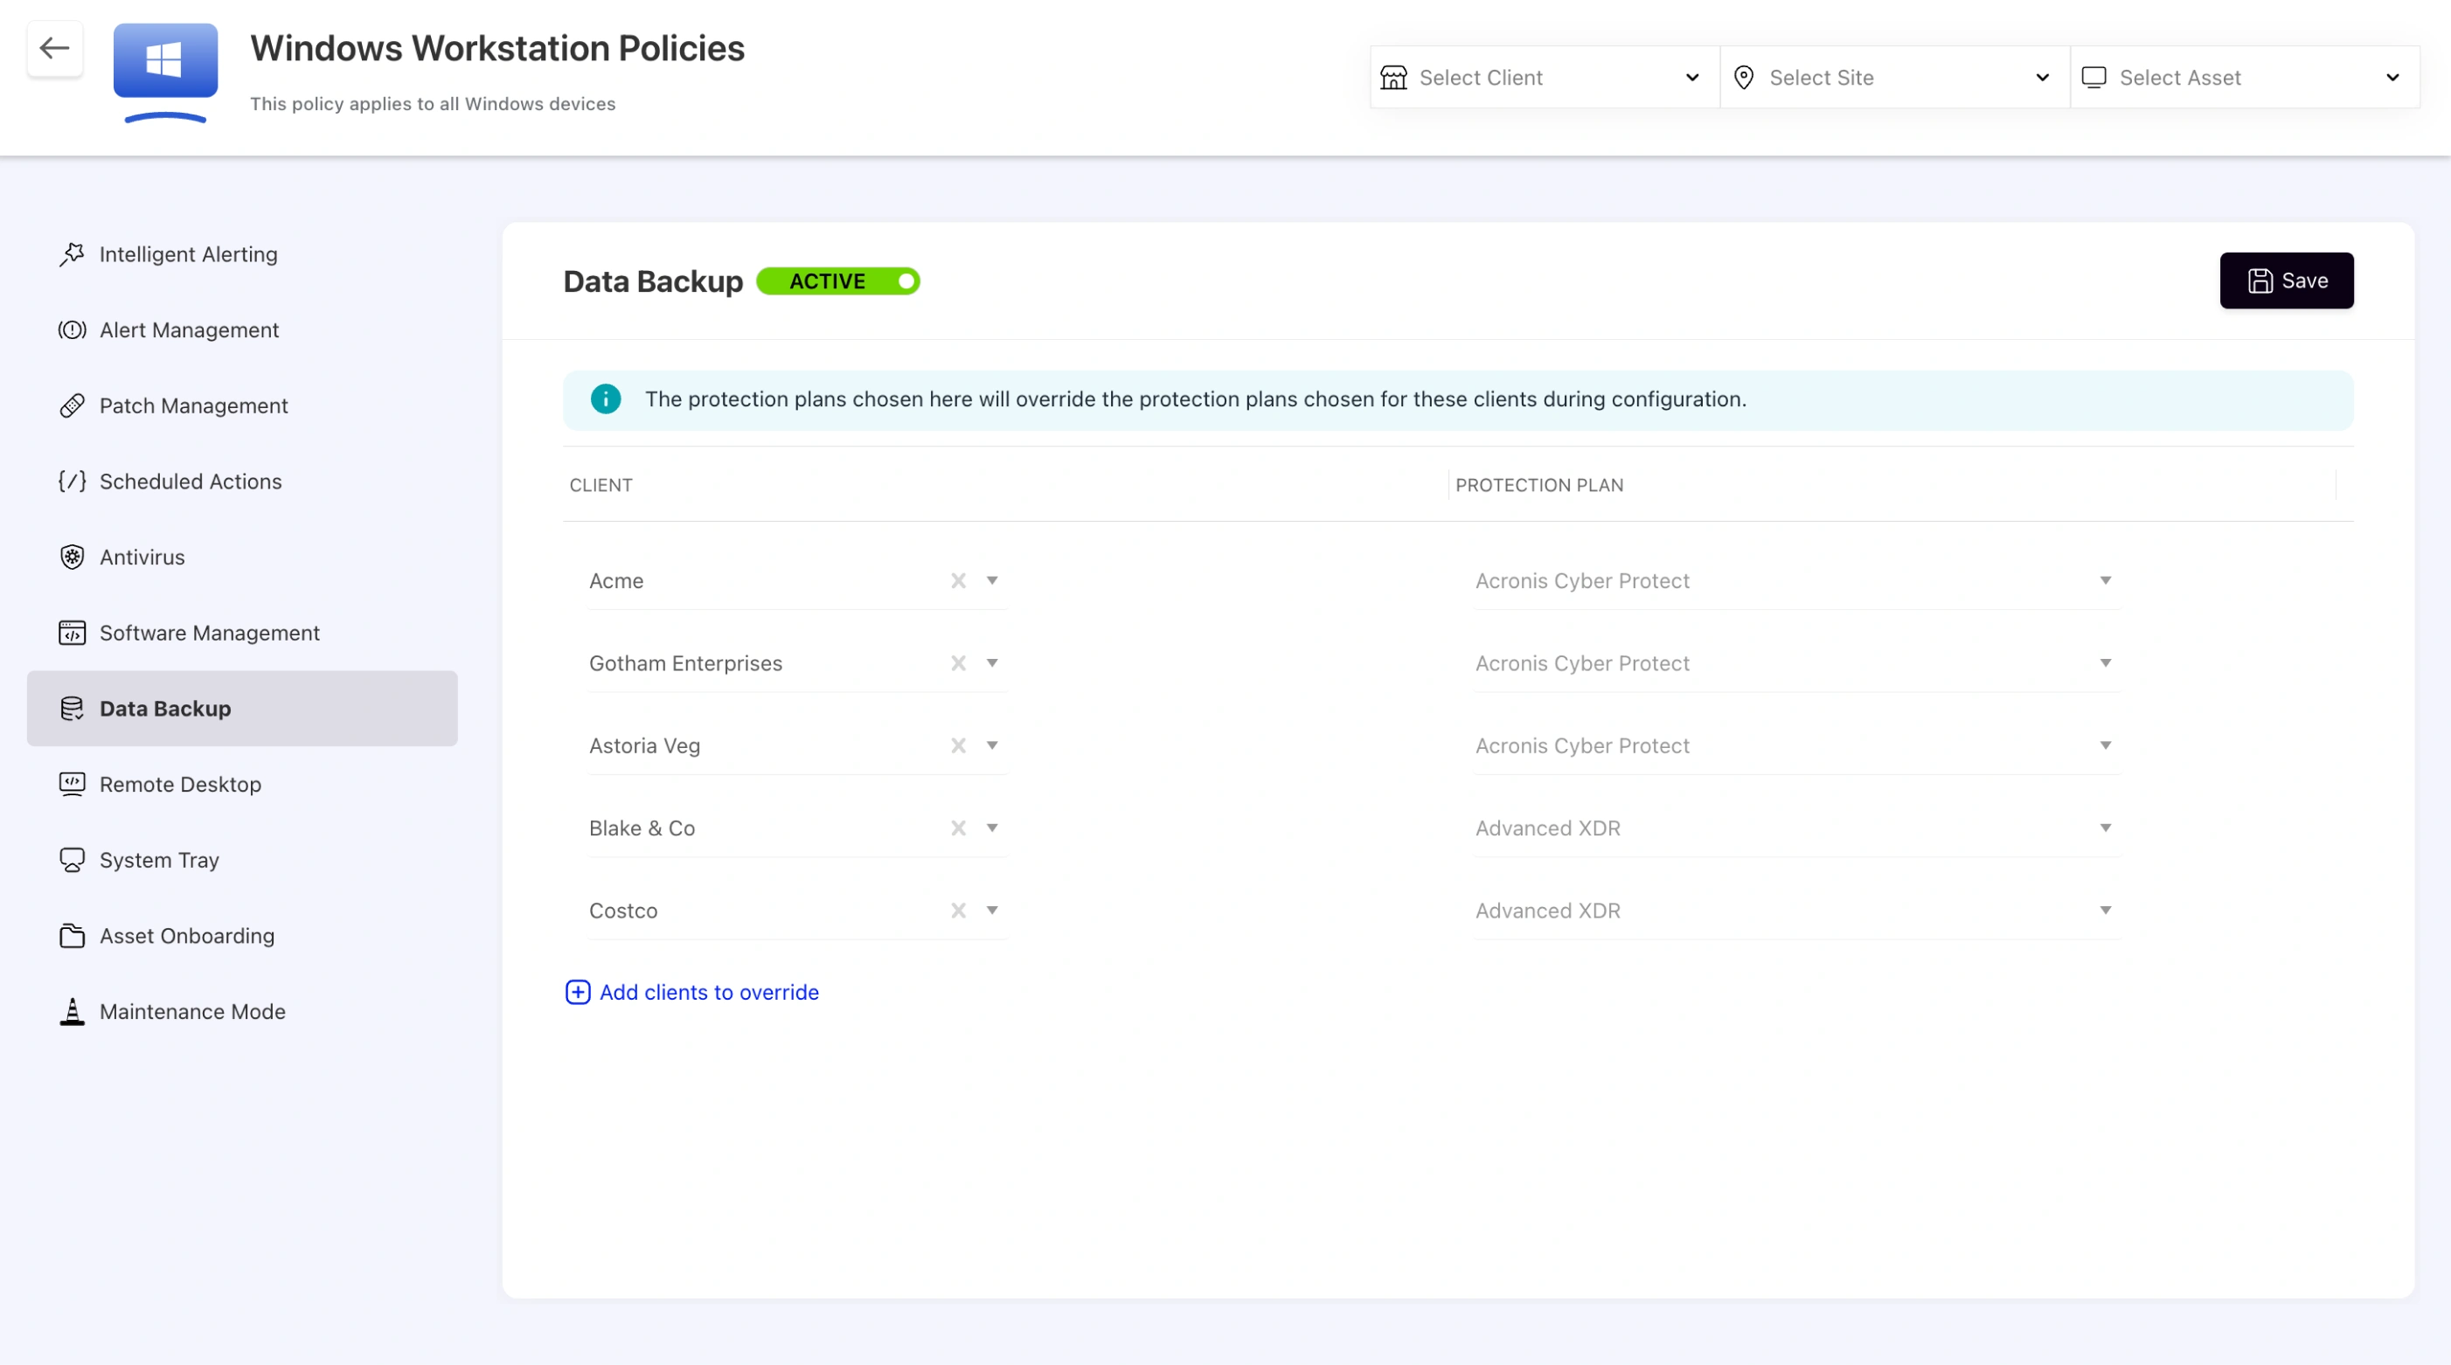Screen dimensions: 2451x1365
Task: Click the CLIENT column header
Action: point(601,485)
